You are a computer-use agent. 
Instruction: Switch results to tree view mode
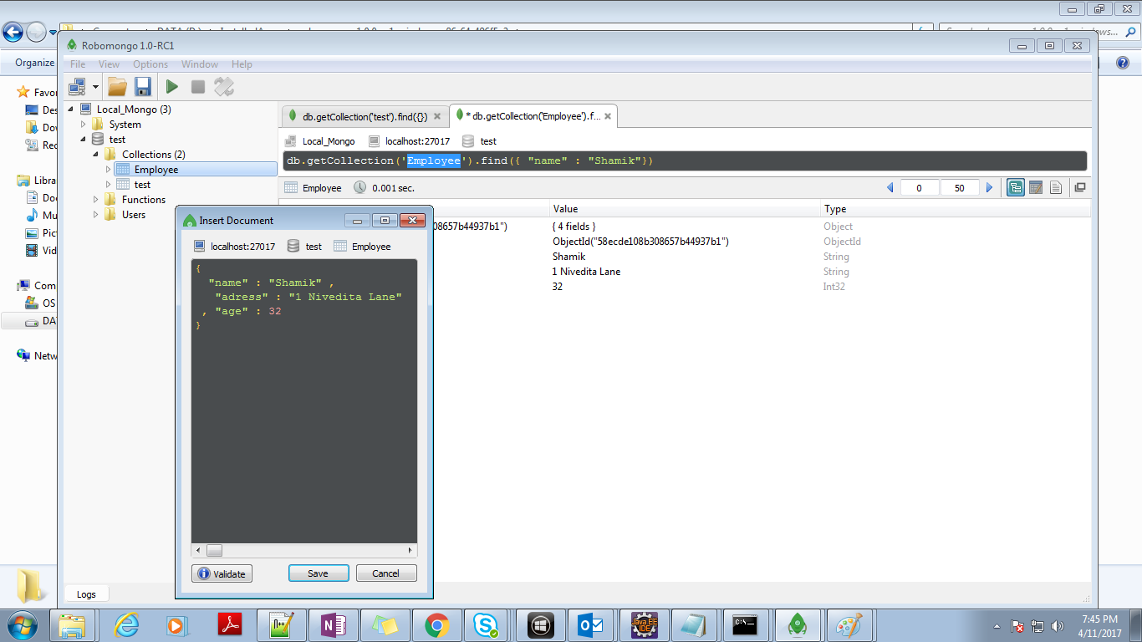point(1016,188)
